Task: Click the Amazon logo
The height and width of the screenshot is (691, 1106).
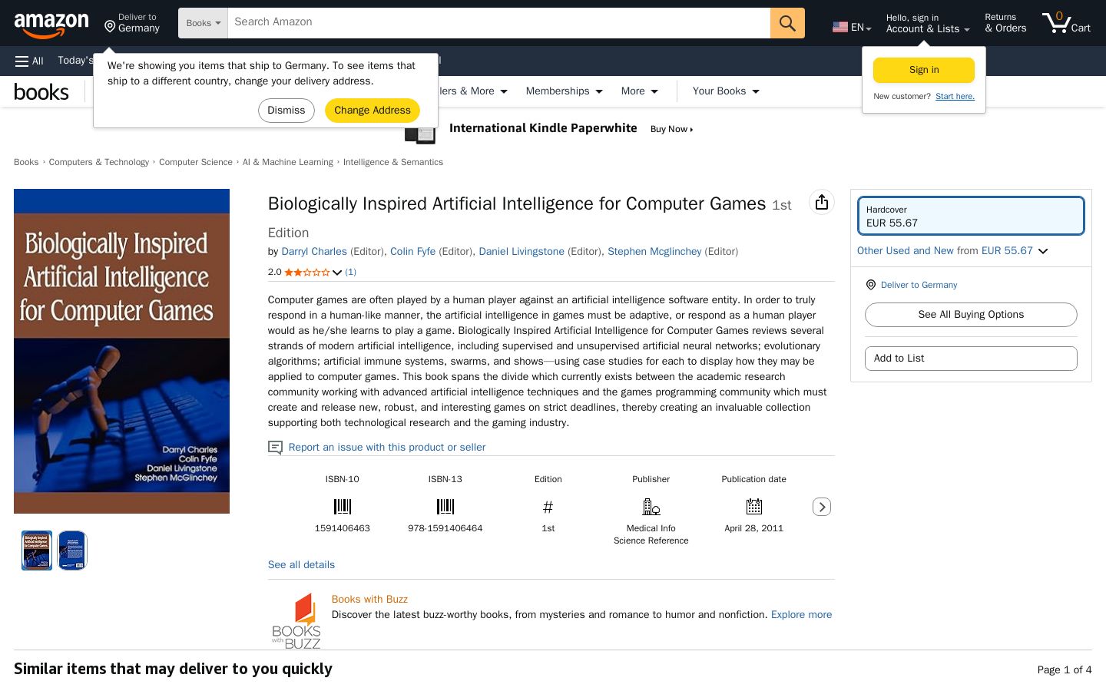Action: click(x=51, y=25)
